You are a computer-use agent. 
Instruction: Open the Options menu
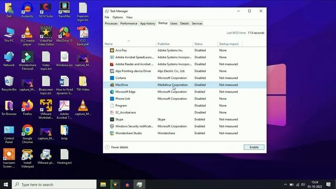[118, 17]
